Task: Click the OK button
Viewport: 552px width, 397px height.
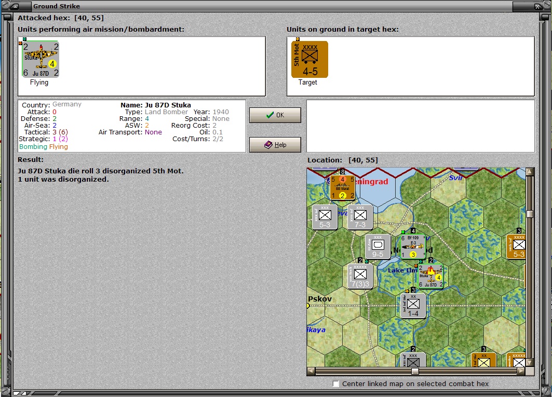Action: (x=275, y=115)
